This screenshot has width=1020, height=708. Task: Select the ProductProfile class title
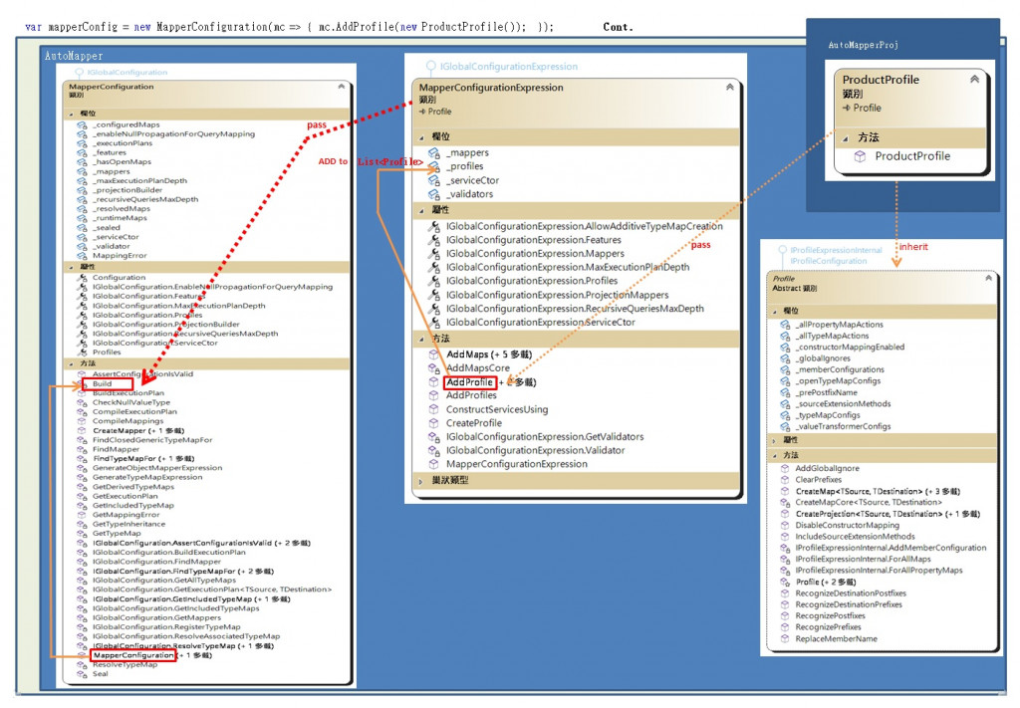(881, 80)
